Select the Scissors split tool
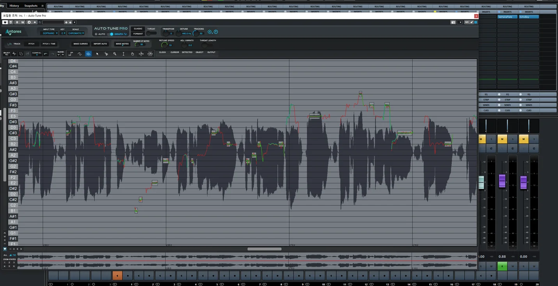 click(106, 54)
